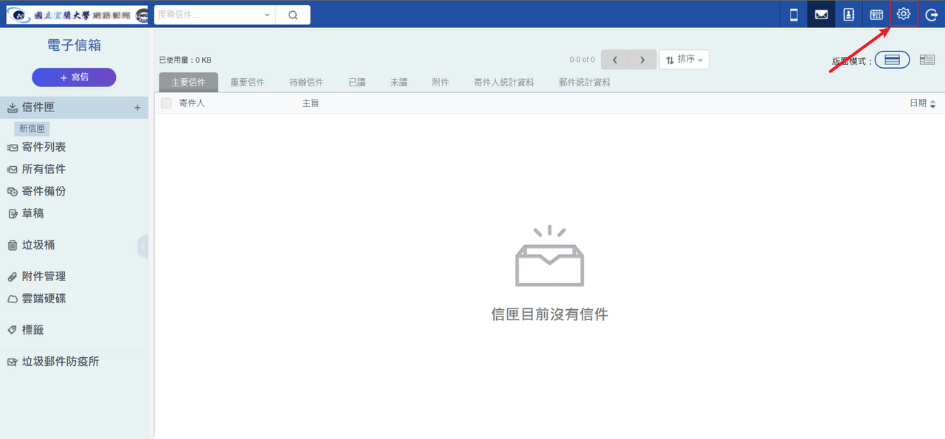Screen dimensions: 945x439
Task: Open 所有信件 in sidebar
Action: [44, 170]
